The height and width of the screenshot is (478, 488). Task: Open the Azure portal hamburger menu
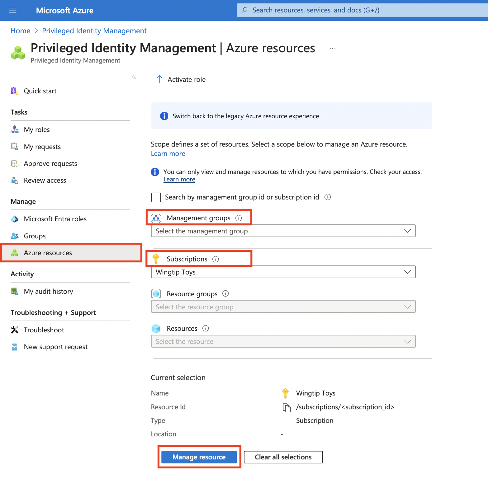[12, 10]
